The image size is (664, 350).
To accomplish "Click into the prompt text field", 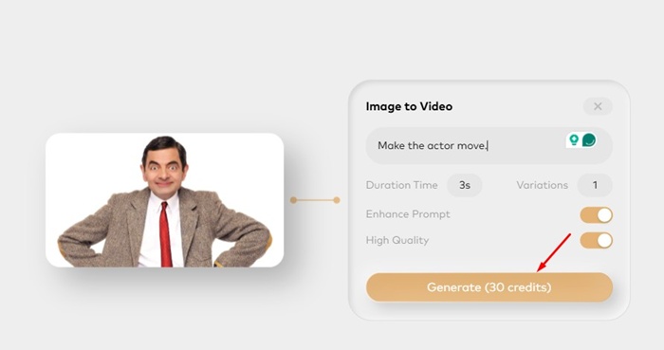I will (x=489, y=145).
